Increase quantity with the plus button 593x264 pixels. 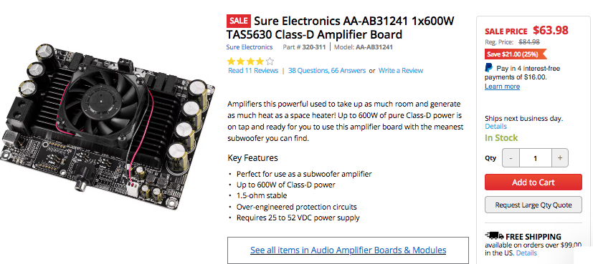point(560,158)
